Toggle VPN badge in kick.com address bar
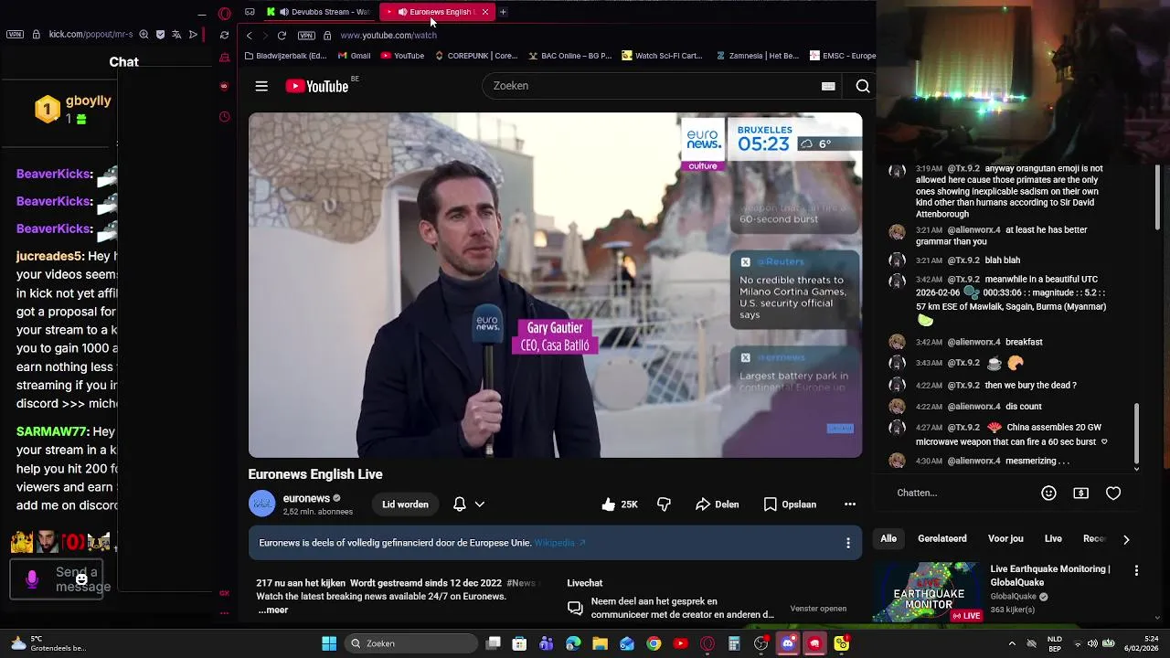 point(15,35)
